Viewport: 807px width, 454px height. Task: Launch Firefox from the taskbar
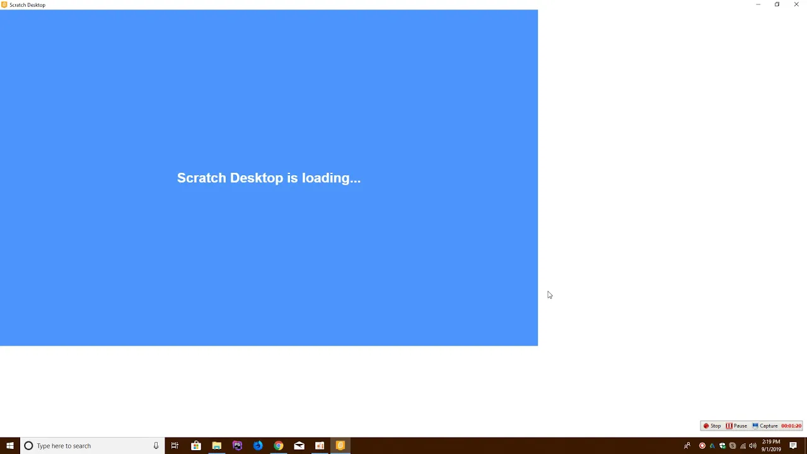pyautogui.click(x=258, y=446)
